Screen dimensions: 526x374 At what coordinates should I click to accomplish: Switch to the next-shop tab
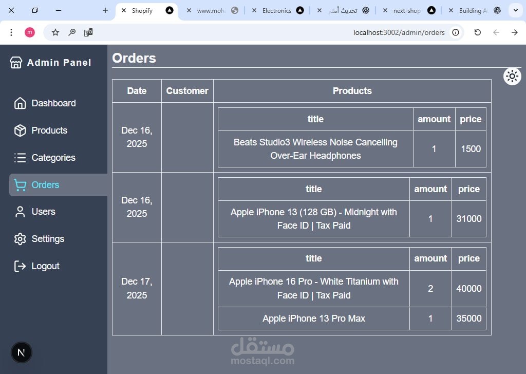point(408,10)
